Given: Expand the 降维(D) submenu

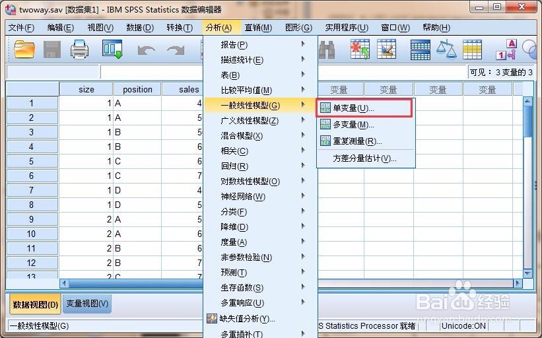Looking at the screenshot, I should pos(261,227).
